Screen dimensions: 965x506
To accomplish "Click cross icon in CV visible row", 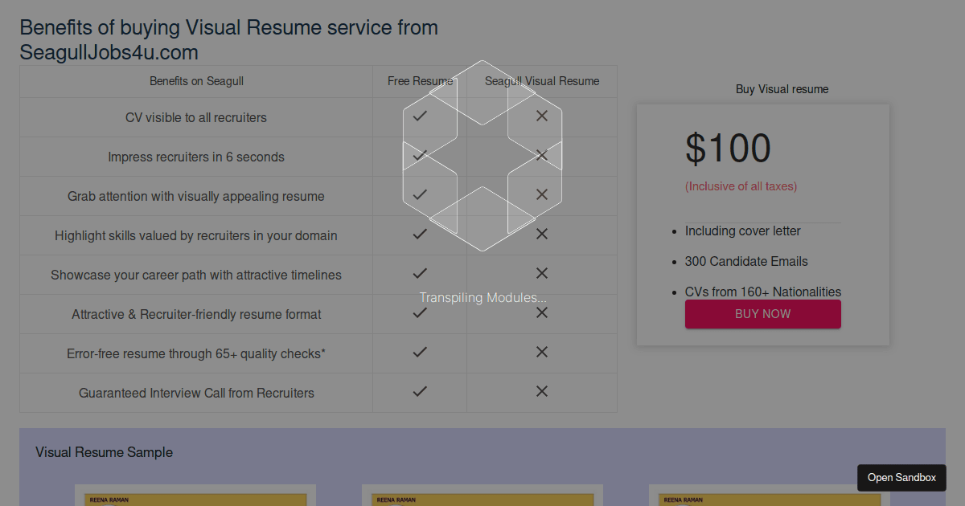I will point(541,116).
